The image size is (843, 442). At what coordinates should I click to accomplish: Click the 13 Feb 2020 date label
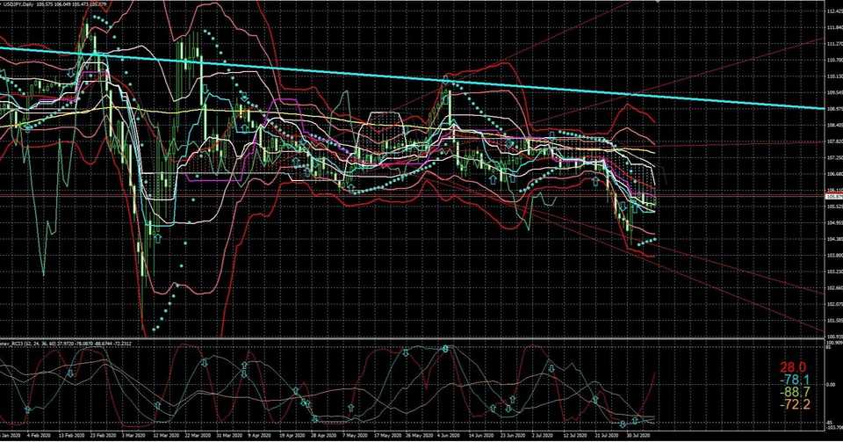point(71,434)
